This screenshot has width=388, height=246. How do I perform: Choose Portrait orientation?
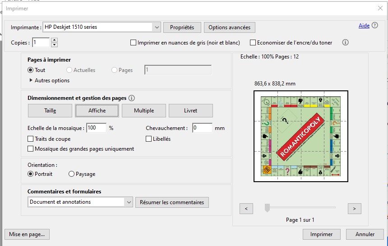30,174
